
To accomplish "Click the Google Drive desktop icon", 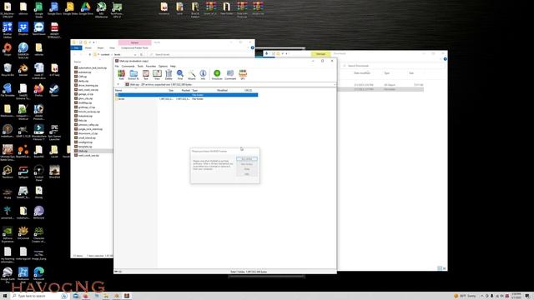I will point(85,9).
